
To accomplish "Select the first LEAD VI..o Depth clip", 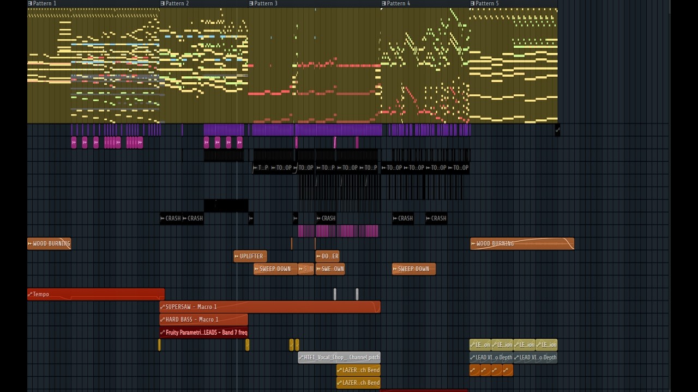I will point(491,358).
